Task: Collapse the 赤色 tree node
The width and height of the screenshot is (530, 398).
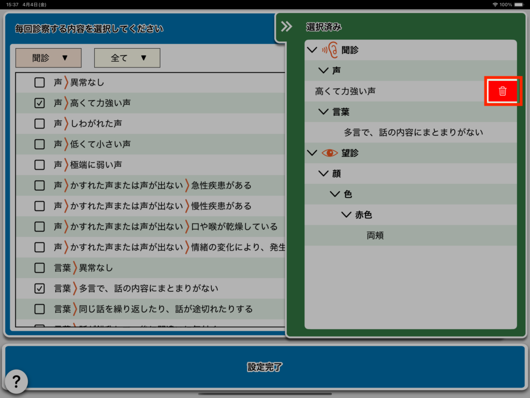Action: click(346, 215)
